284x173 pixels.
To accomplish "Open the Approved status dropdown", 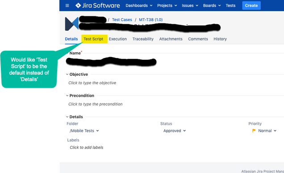I will tap(175, 131).
